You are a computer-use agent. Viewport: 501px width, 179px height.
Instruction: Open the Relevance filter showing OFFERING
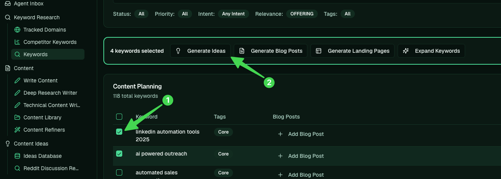[302, 14]
